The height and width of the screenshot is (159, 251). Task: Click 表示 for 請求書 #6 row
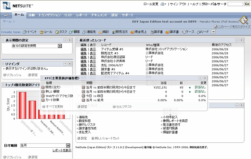(93, 69)
